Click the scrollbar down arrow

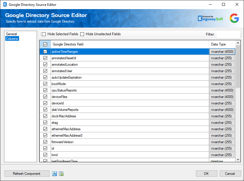point(238,160)
